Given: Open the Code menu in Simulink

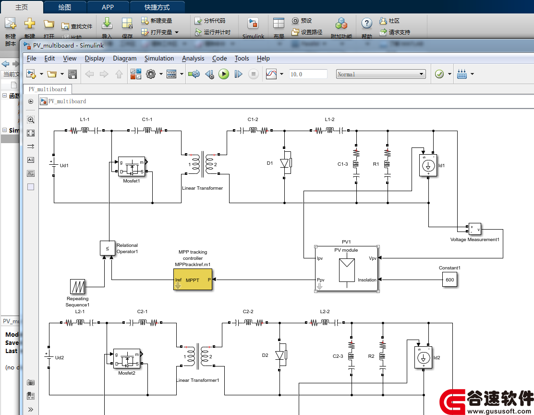Looking at the screenshot, I should click(219, 58).
